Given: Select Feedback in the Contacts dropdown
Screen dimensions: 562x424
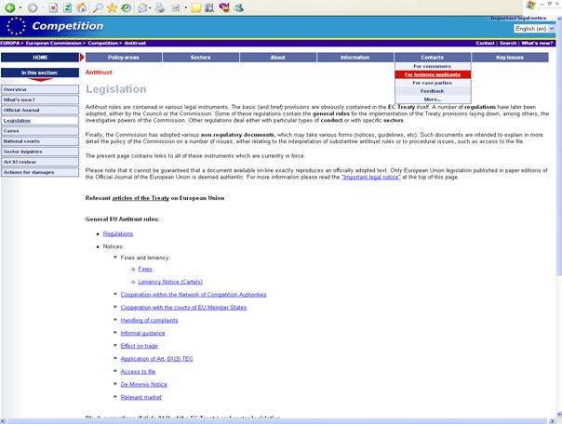Looking at the screenshot, I should (x=433, y=91).
